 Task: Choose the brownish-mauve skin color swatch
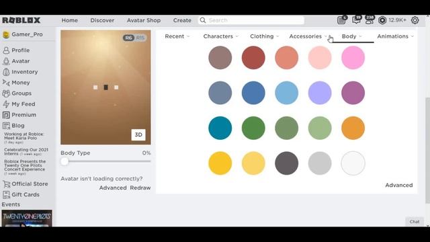[220, 58]
